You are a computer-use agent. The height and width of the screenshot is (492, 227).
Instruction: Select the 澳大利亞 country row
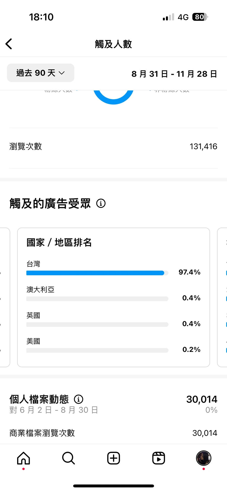tap(113, 294)
